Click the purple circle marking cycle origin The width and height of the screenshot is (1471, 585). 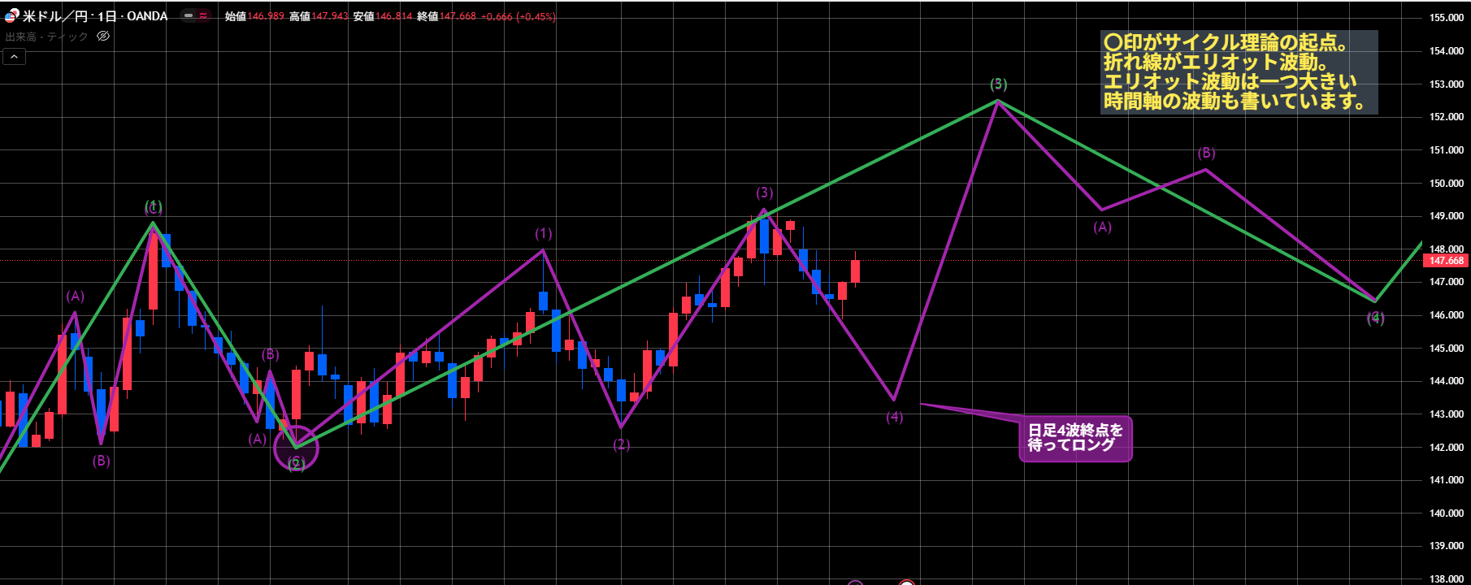[296, 448]
